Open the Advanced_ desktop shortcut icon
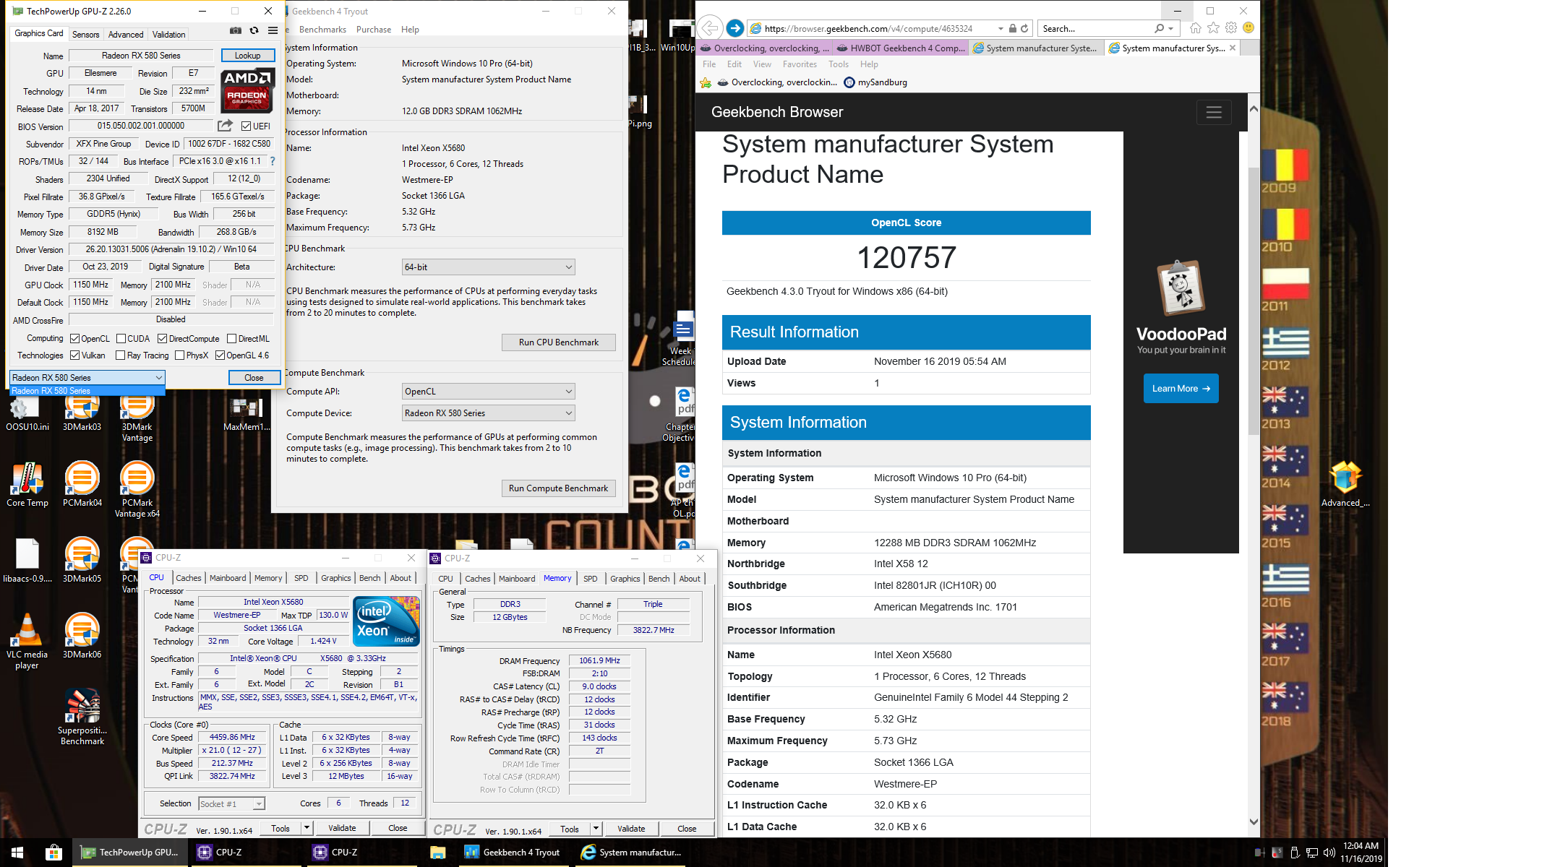1542x867 pixels. pos(1345,485)
